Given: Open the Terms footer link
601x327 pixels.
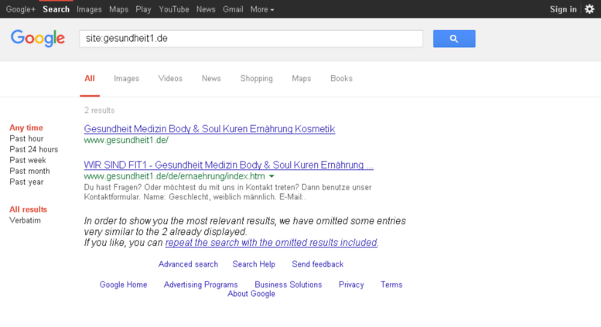Looking at the screenshot, I should click(x=391, y=285).
